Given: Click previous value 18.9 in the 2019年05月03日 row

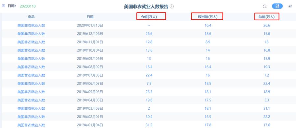Looking at the screenshot, I should (266, 92).
